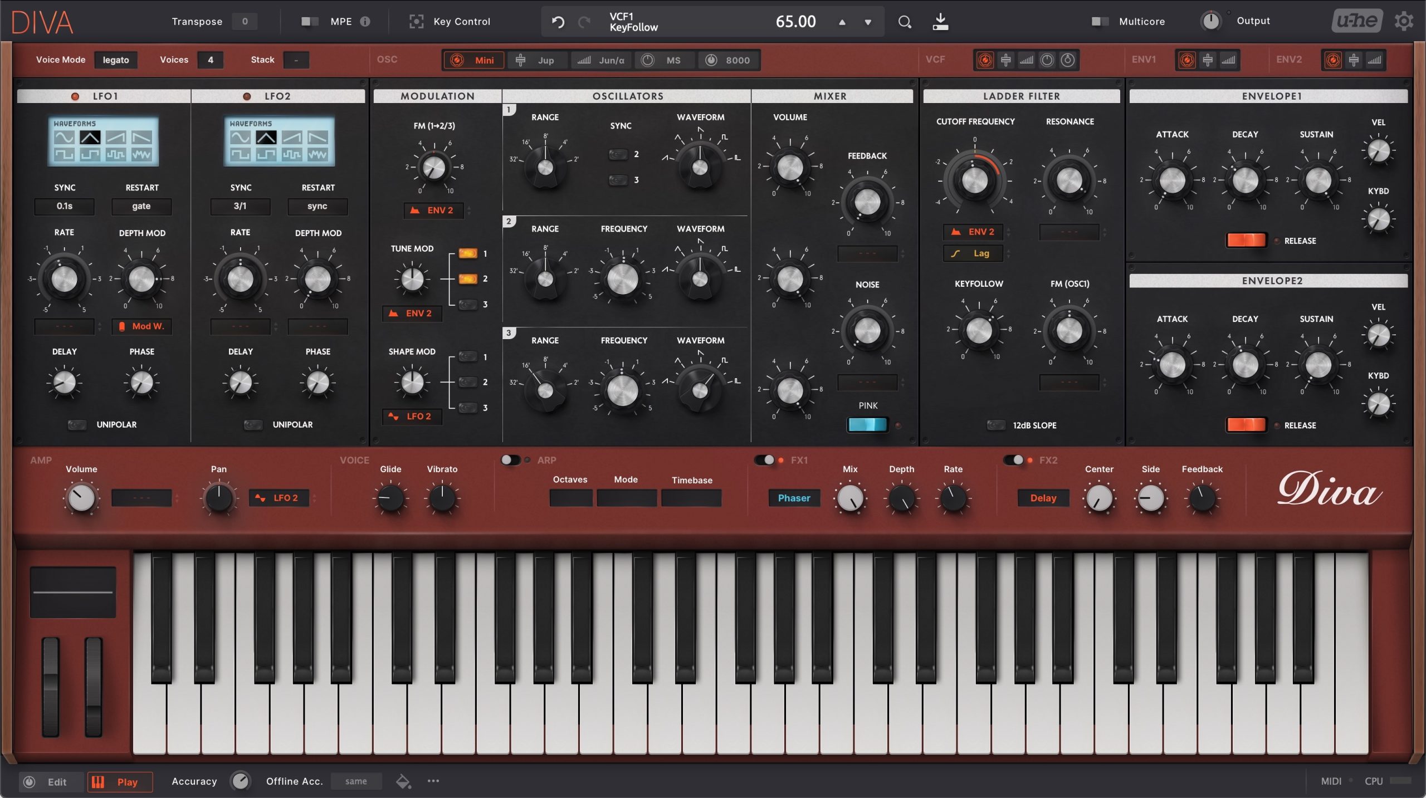This screenshot has height=798, width=1426.
Task: Click the u-he logo badge
Action: click(x=1357, y=21)
